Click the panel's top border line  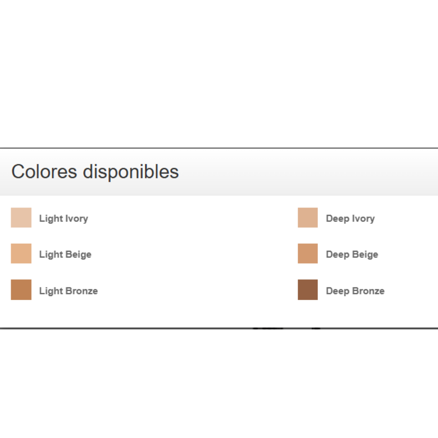tap(219, 148)
